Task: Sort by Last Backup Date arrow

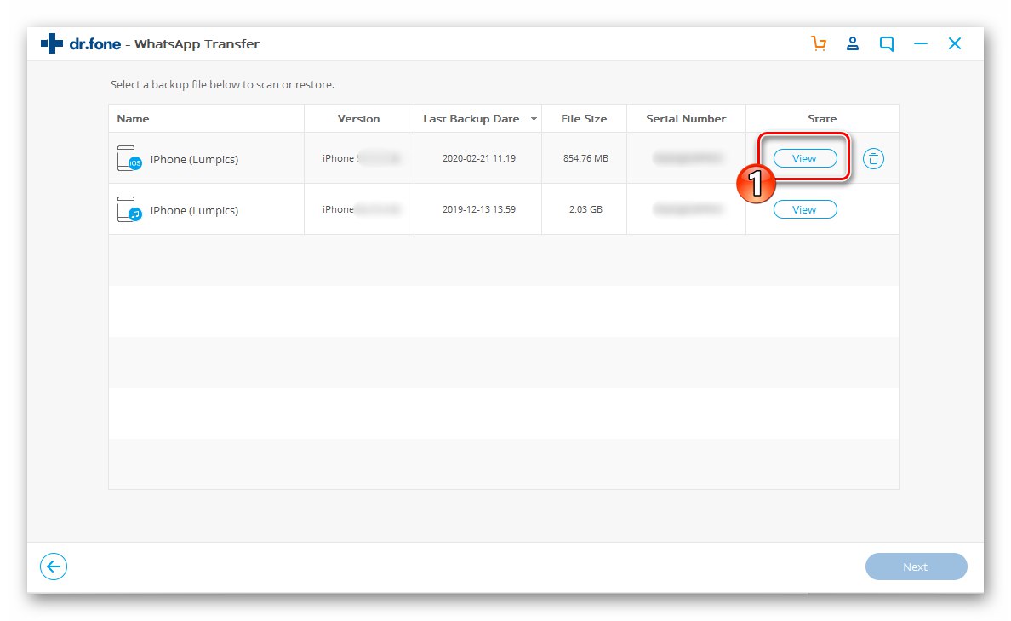Action: 534,118
